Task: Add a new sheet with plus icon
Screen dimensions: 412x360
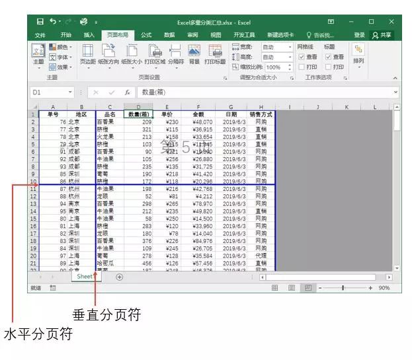Action: coord(119,277)
